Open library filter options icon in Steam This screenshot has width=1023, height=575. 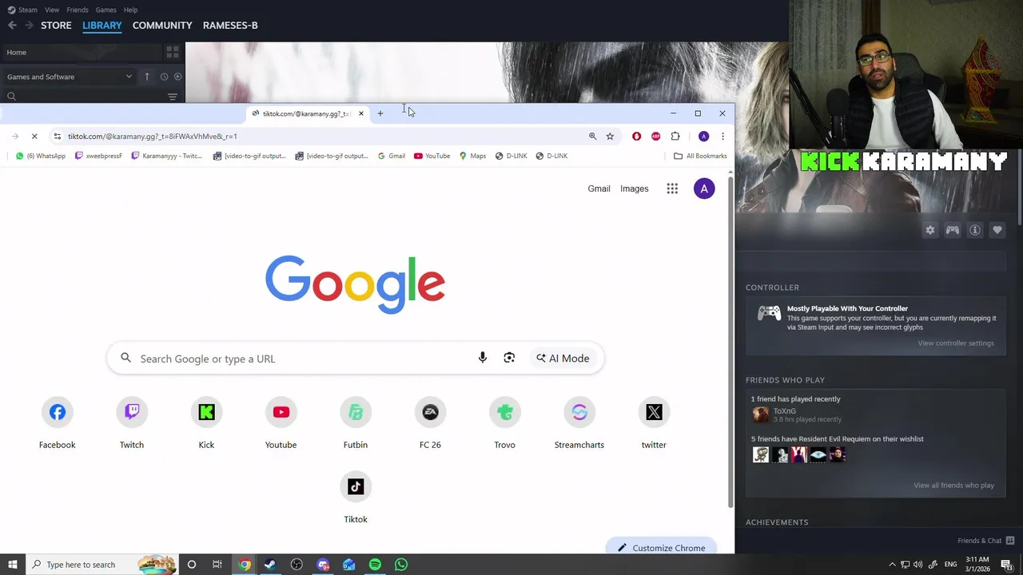(173, 97)
